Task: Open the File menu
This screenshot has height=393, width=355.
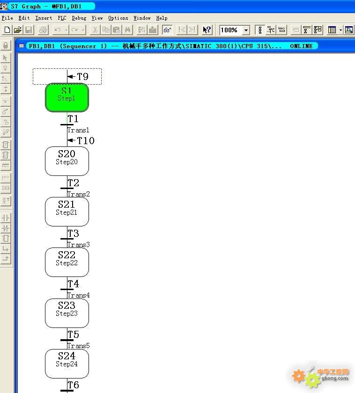Action: pyautogui.click(x=7, y=18)
